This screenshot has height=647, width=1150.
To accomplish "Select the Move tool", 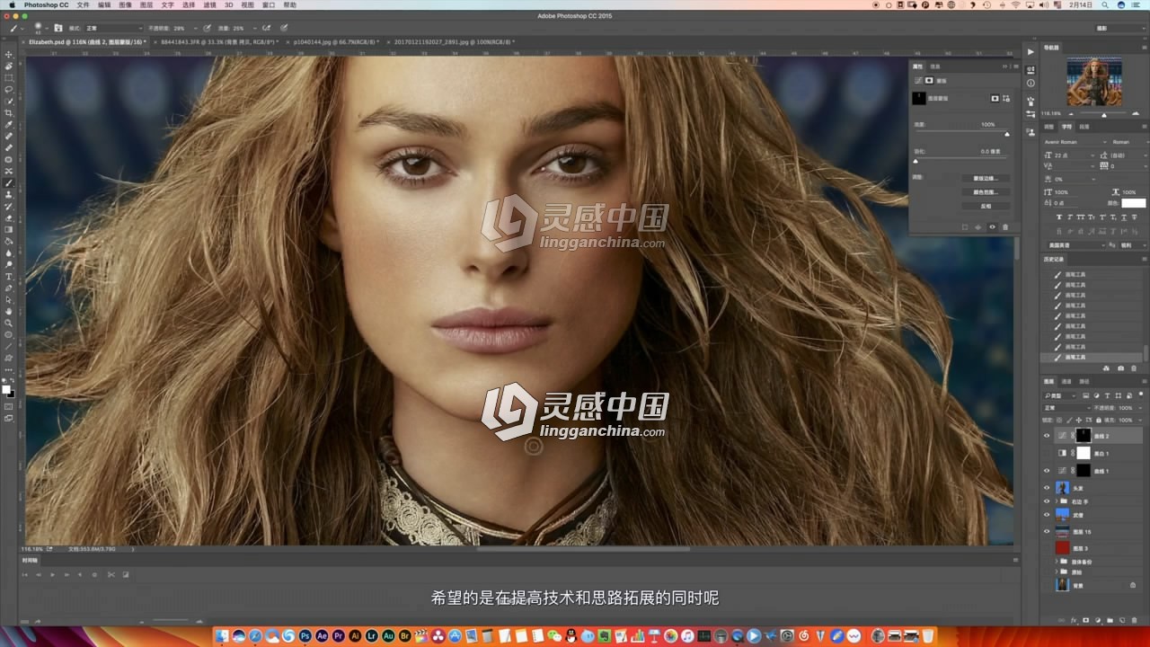I will 9,54.
